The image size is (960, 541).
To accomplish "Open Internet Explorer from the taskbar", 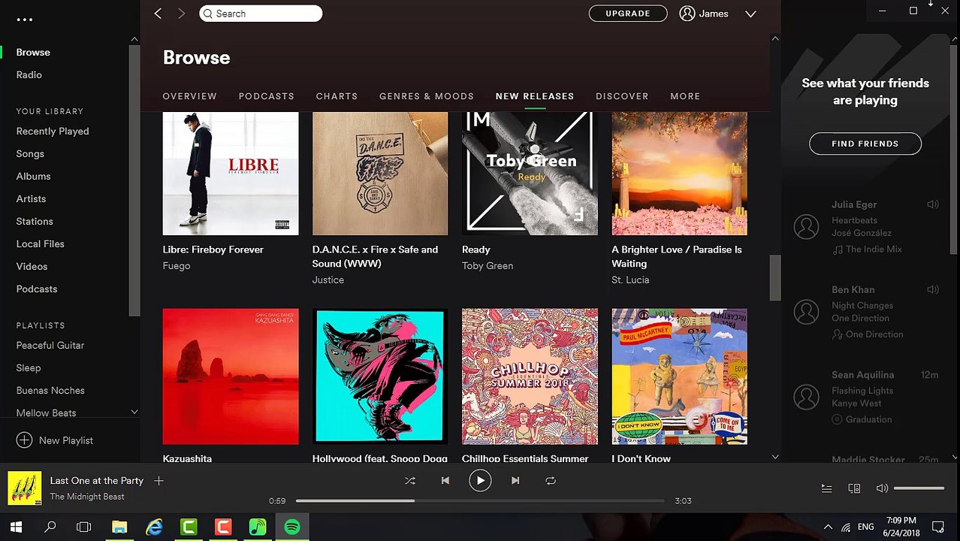I will click(x=154, y=527).
